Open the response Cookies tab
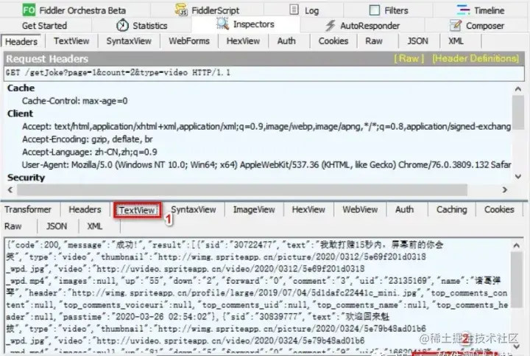The height and width of the screenshot is (356, 530). click(499, 209)
